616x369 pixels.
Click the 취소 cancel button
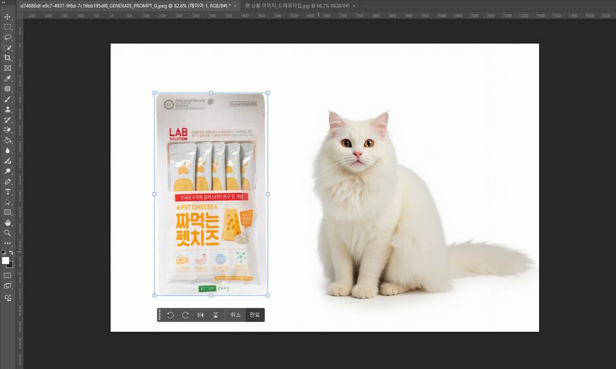[x=235, y=315]
